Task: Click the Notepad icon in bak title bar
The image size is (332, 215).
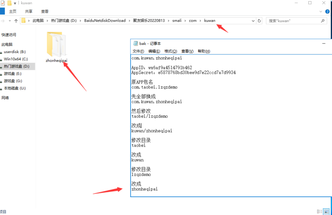Action: click(x=135, y=43)
